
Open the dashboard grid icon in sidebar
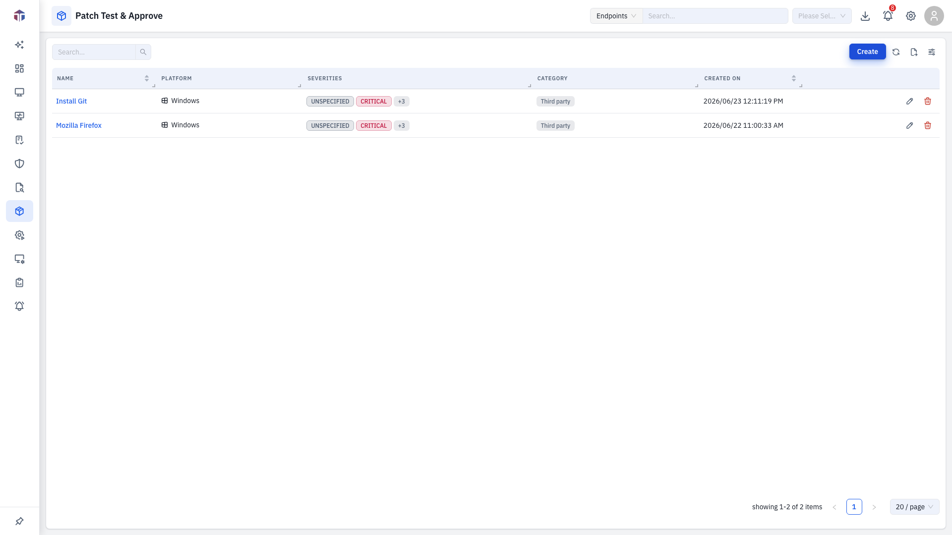coord(19,68)
